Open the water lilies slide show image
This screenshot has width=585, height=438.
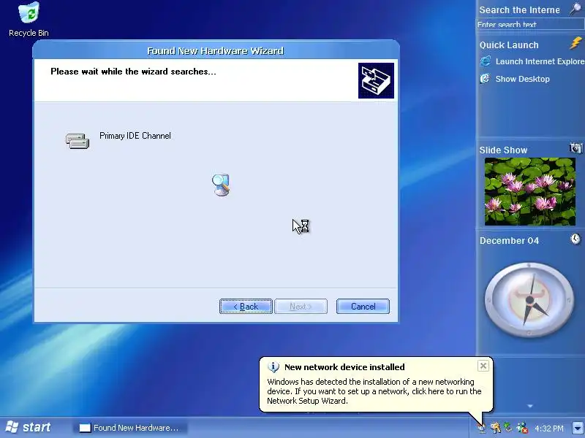pos(529,191)
